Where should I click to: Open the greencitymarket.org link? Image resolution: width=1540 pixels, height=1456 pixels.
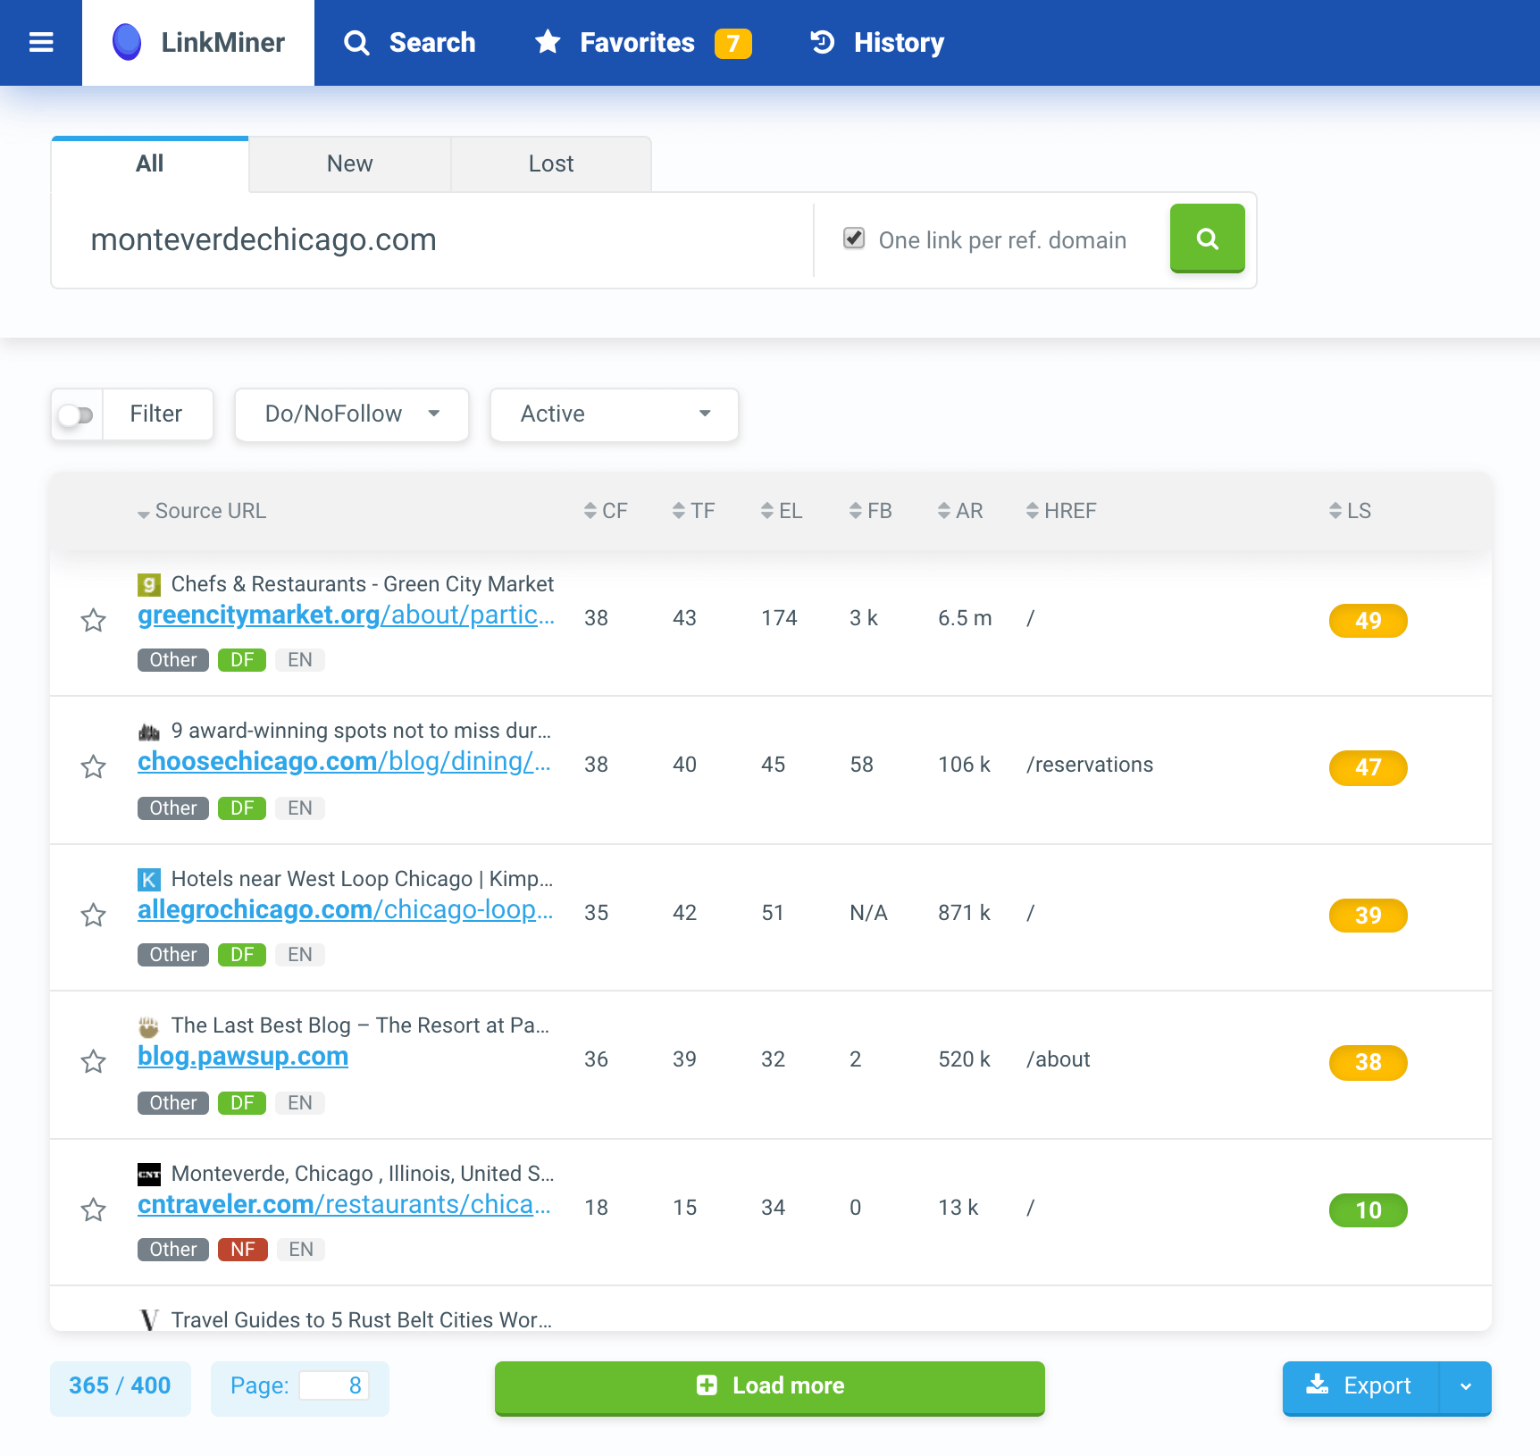346,615
